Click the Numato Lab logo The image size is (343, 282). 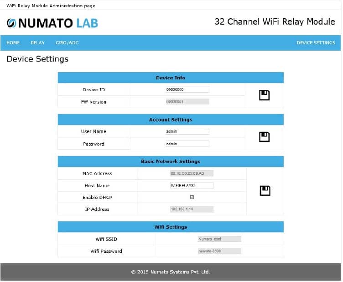(52, 22)
